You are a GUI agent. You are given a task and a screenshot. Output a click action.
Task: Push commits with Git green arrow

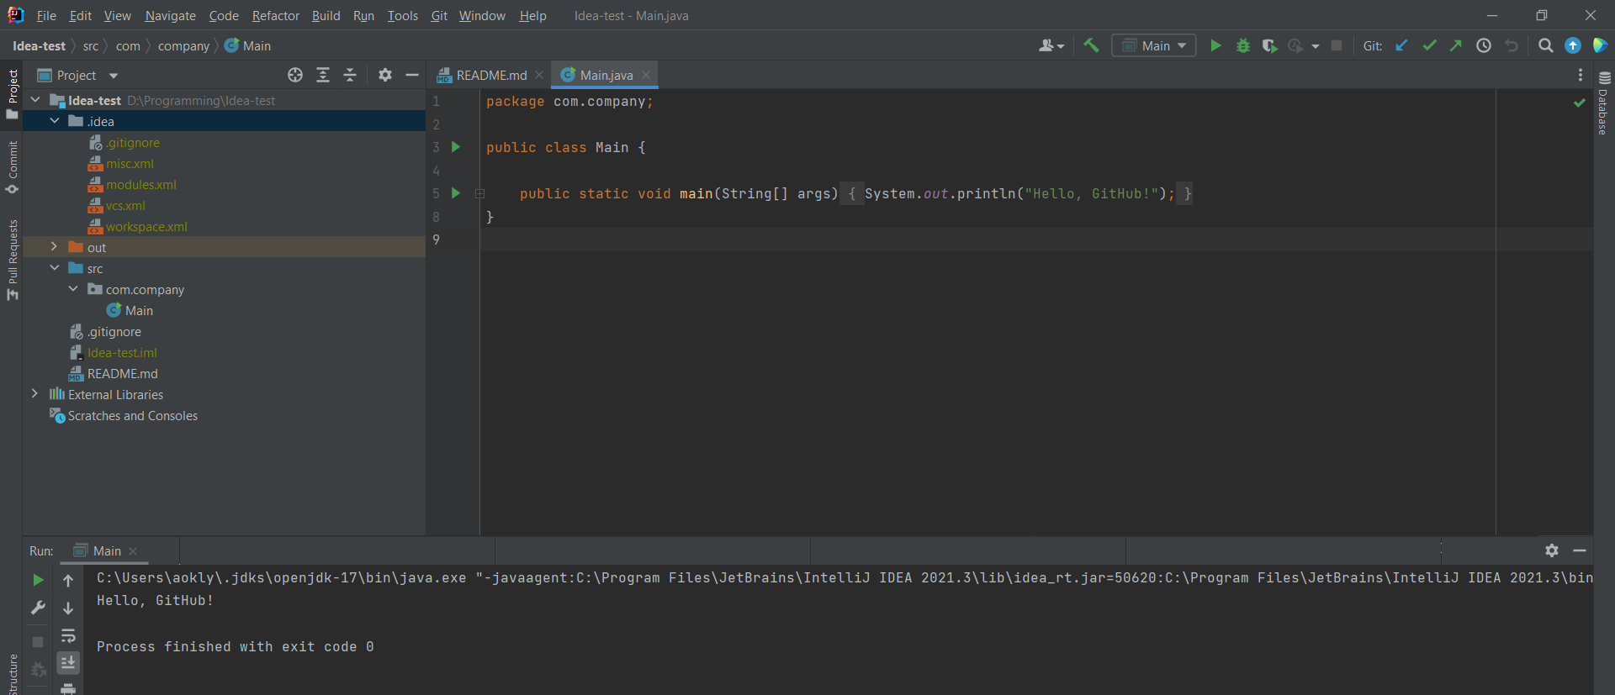[x=1456, y=45]
